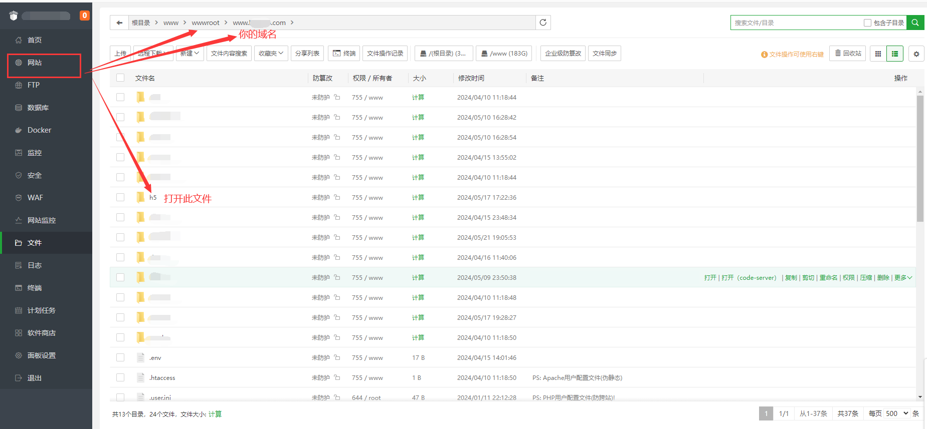
Task: Toggle the select-all checkbox in header
Action: pos(120,78)
